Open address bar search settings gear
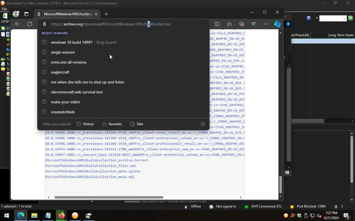Image resolution: width=355 pixels, height=221 pixels. click(x=203, y=124)
